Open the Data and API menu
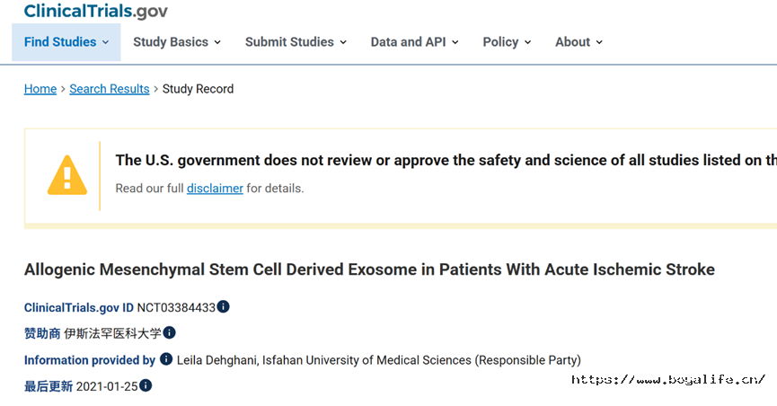Viewport: 777px width, 406px height. click(x=415, y=42)
